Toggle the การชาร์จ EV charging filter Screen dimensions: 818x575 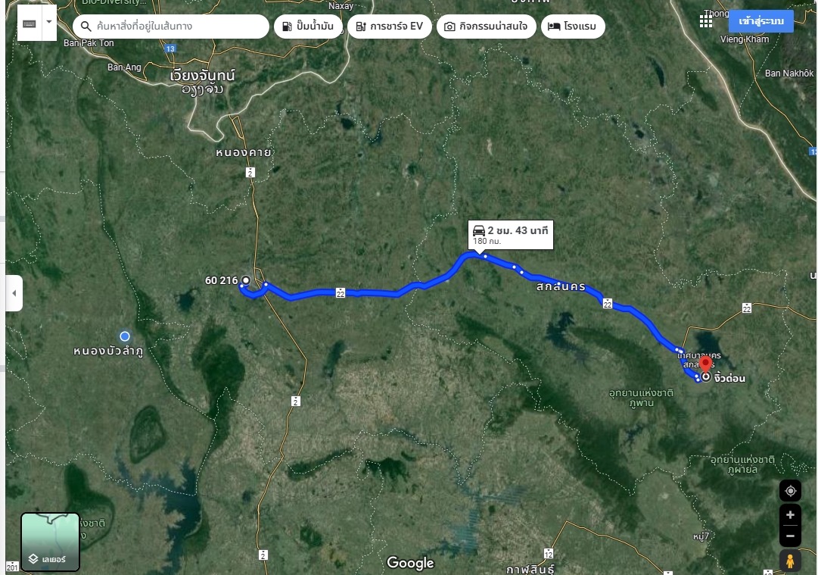(390, 26)
